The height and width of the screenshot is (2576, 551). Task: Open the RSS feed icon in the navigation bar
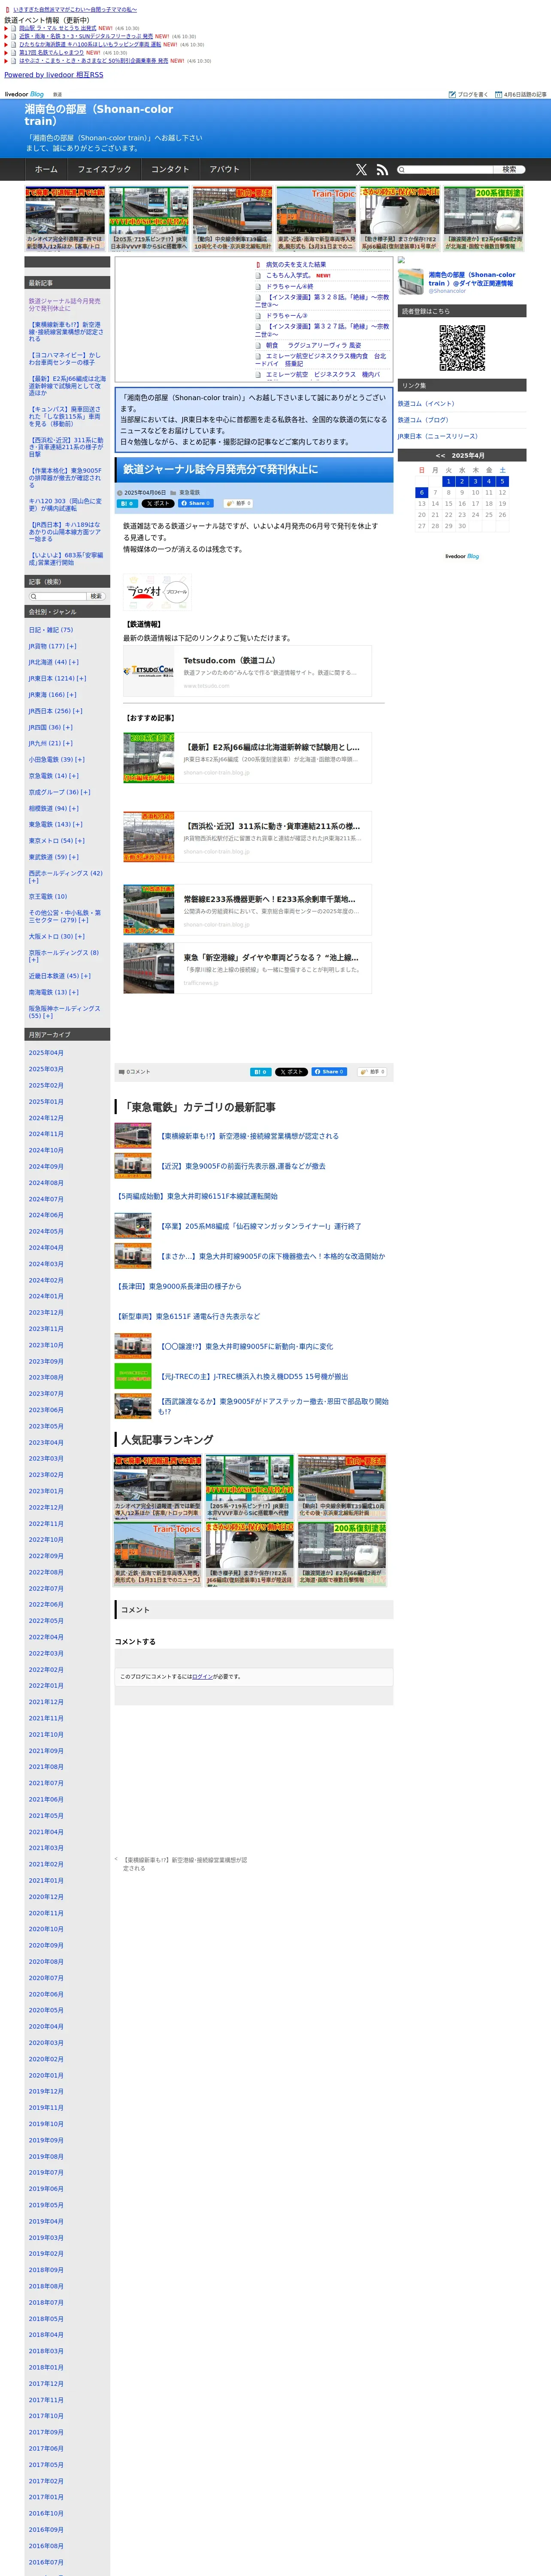[382, 170]
